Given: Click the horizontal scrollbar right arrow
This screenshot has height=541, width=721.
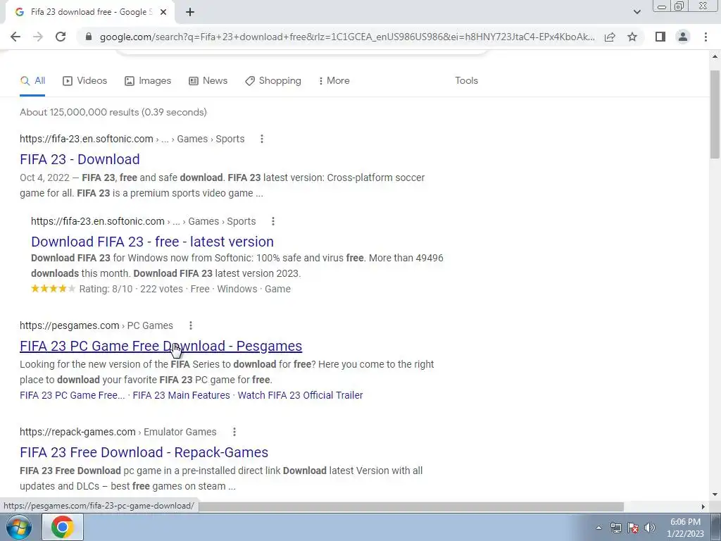Looking at the screenshot, I should pos(703,506).
